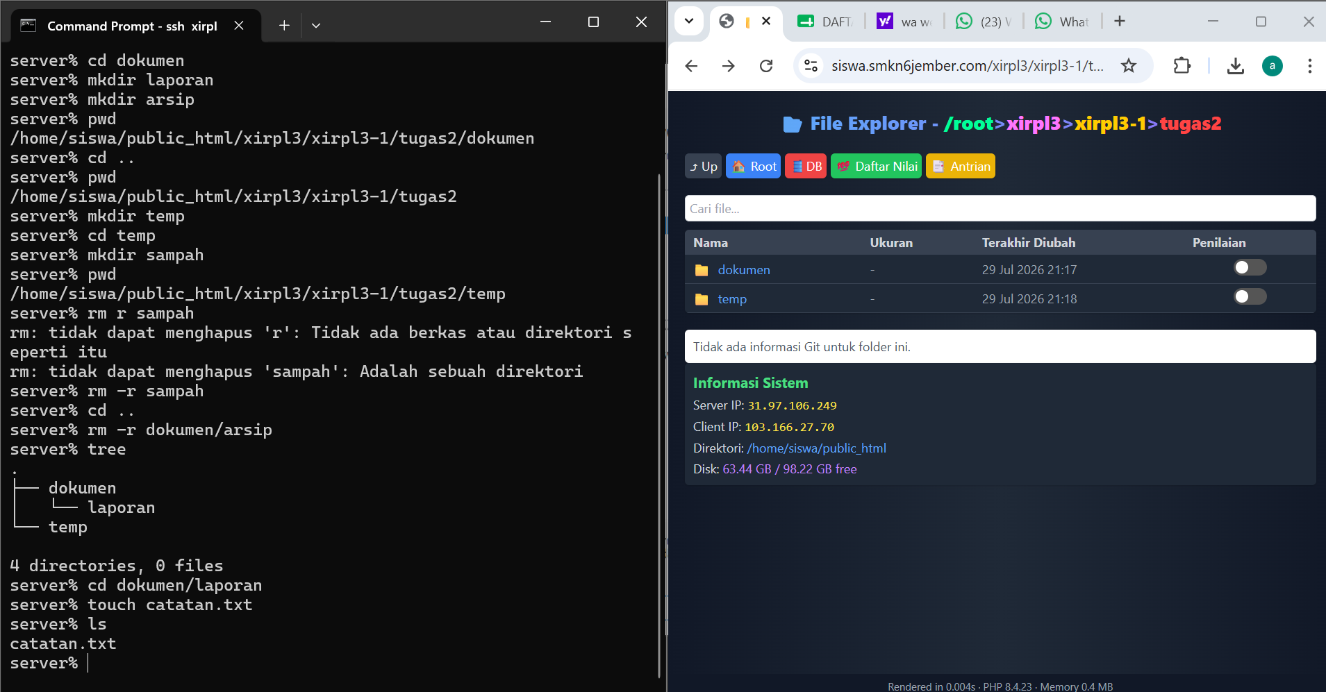This screenshot has width=1326, height=692.
Task: Click the Root button
Action: point(753,167)
